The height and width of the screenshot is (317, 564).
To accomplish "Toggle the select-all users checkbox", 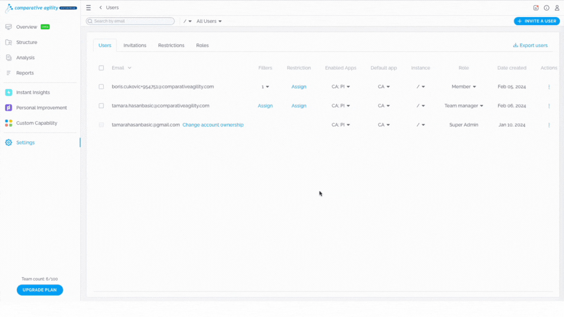I will pos(101,68).
